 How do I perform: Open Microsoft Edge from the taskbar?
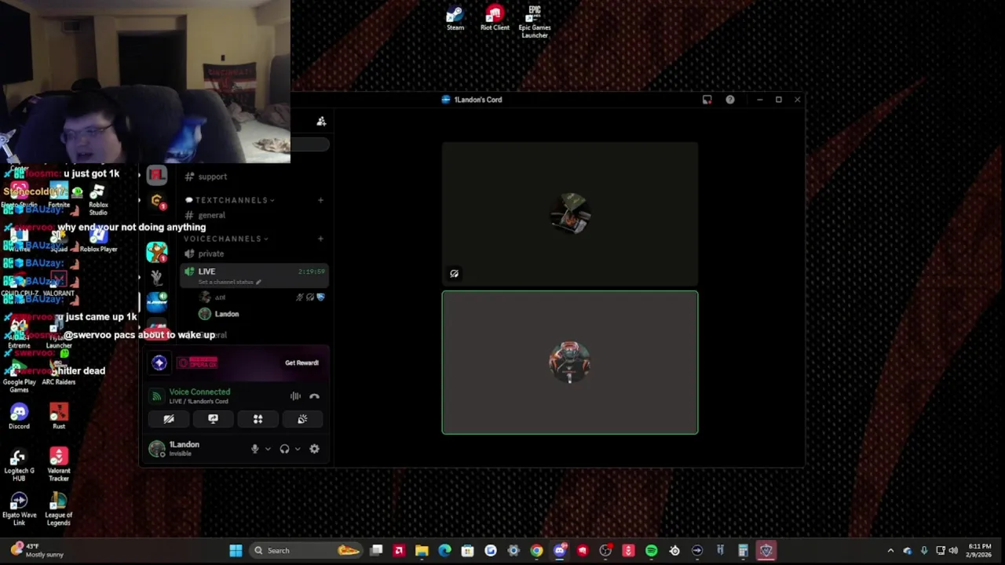point(444,551)
